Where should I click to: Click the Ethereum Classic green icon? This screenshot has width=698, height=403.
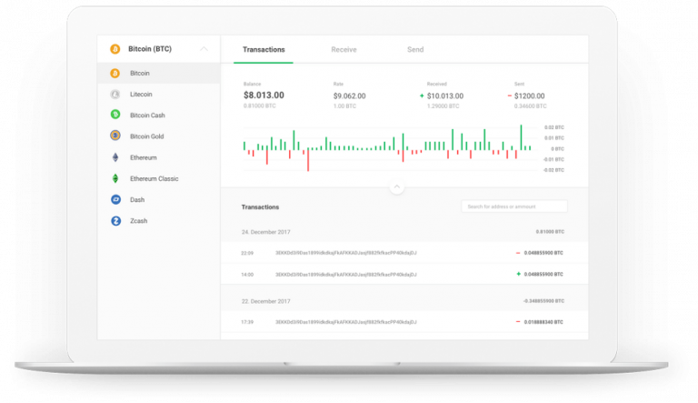point(115,178)
